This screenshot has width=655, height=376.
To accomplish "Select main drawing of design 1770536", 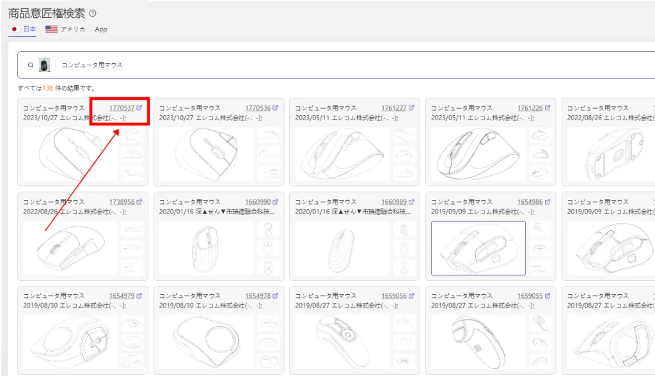I will click(207, 154).
